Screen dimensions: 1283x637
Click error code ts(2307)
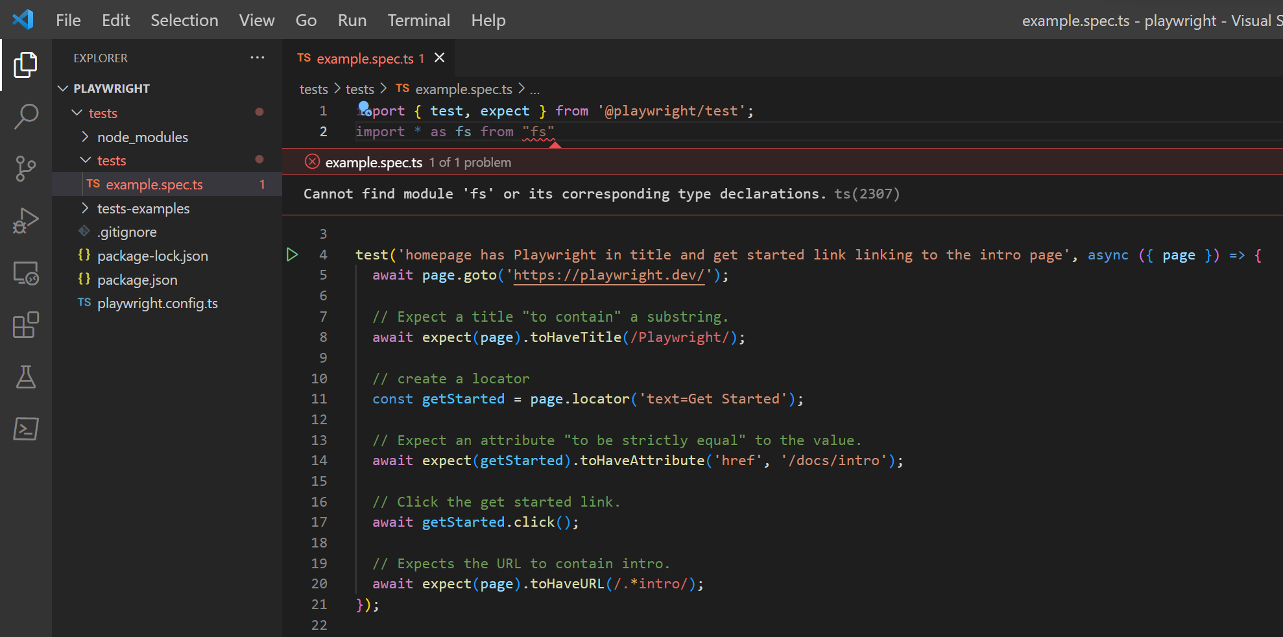[x=867, y=194]
